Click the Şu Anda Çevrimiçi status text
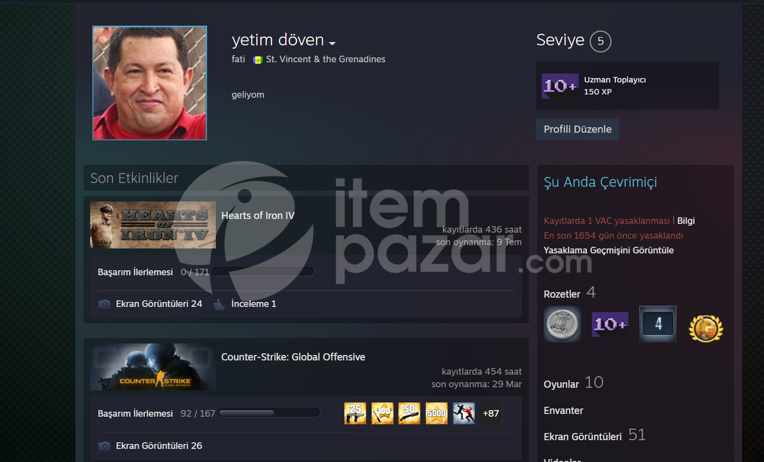764x462 pixels. [600, 182]
